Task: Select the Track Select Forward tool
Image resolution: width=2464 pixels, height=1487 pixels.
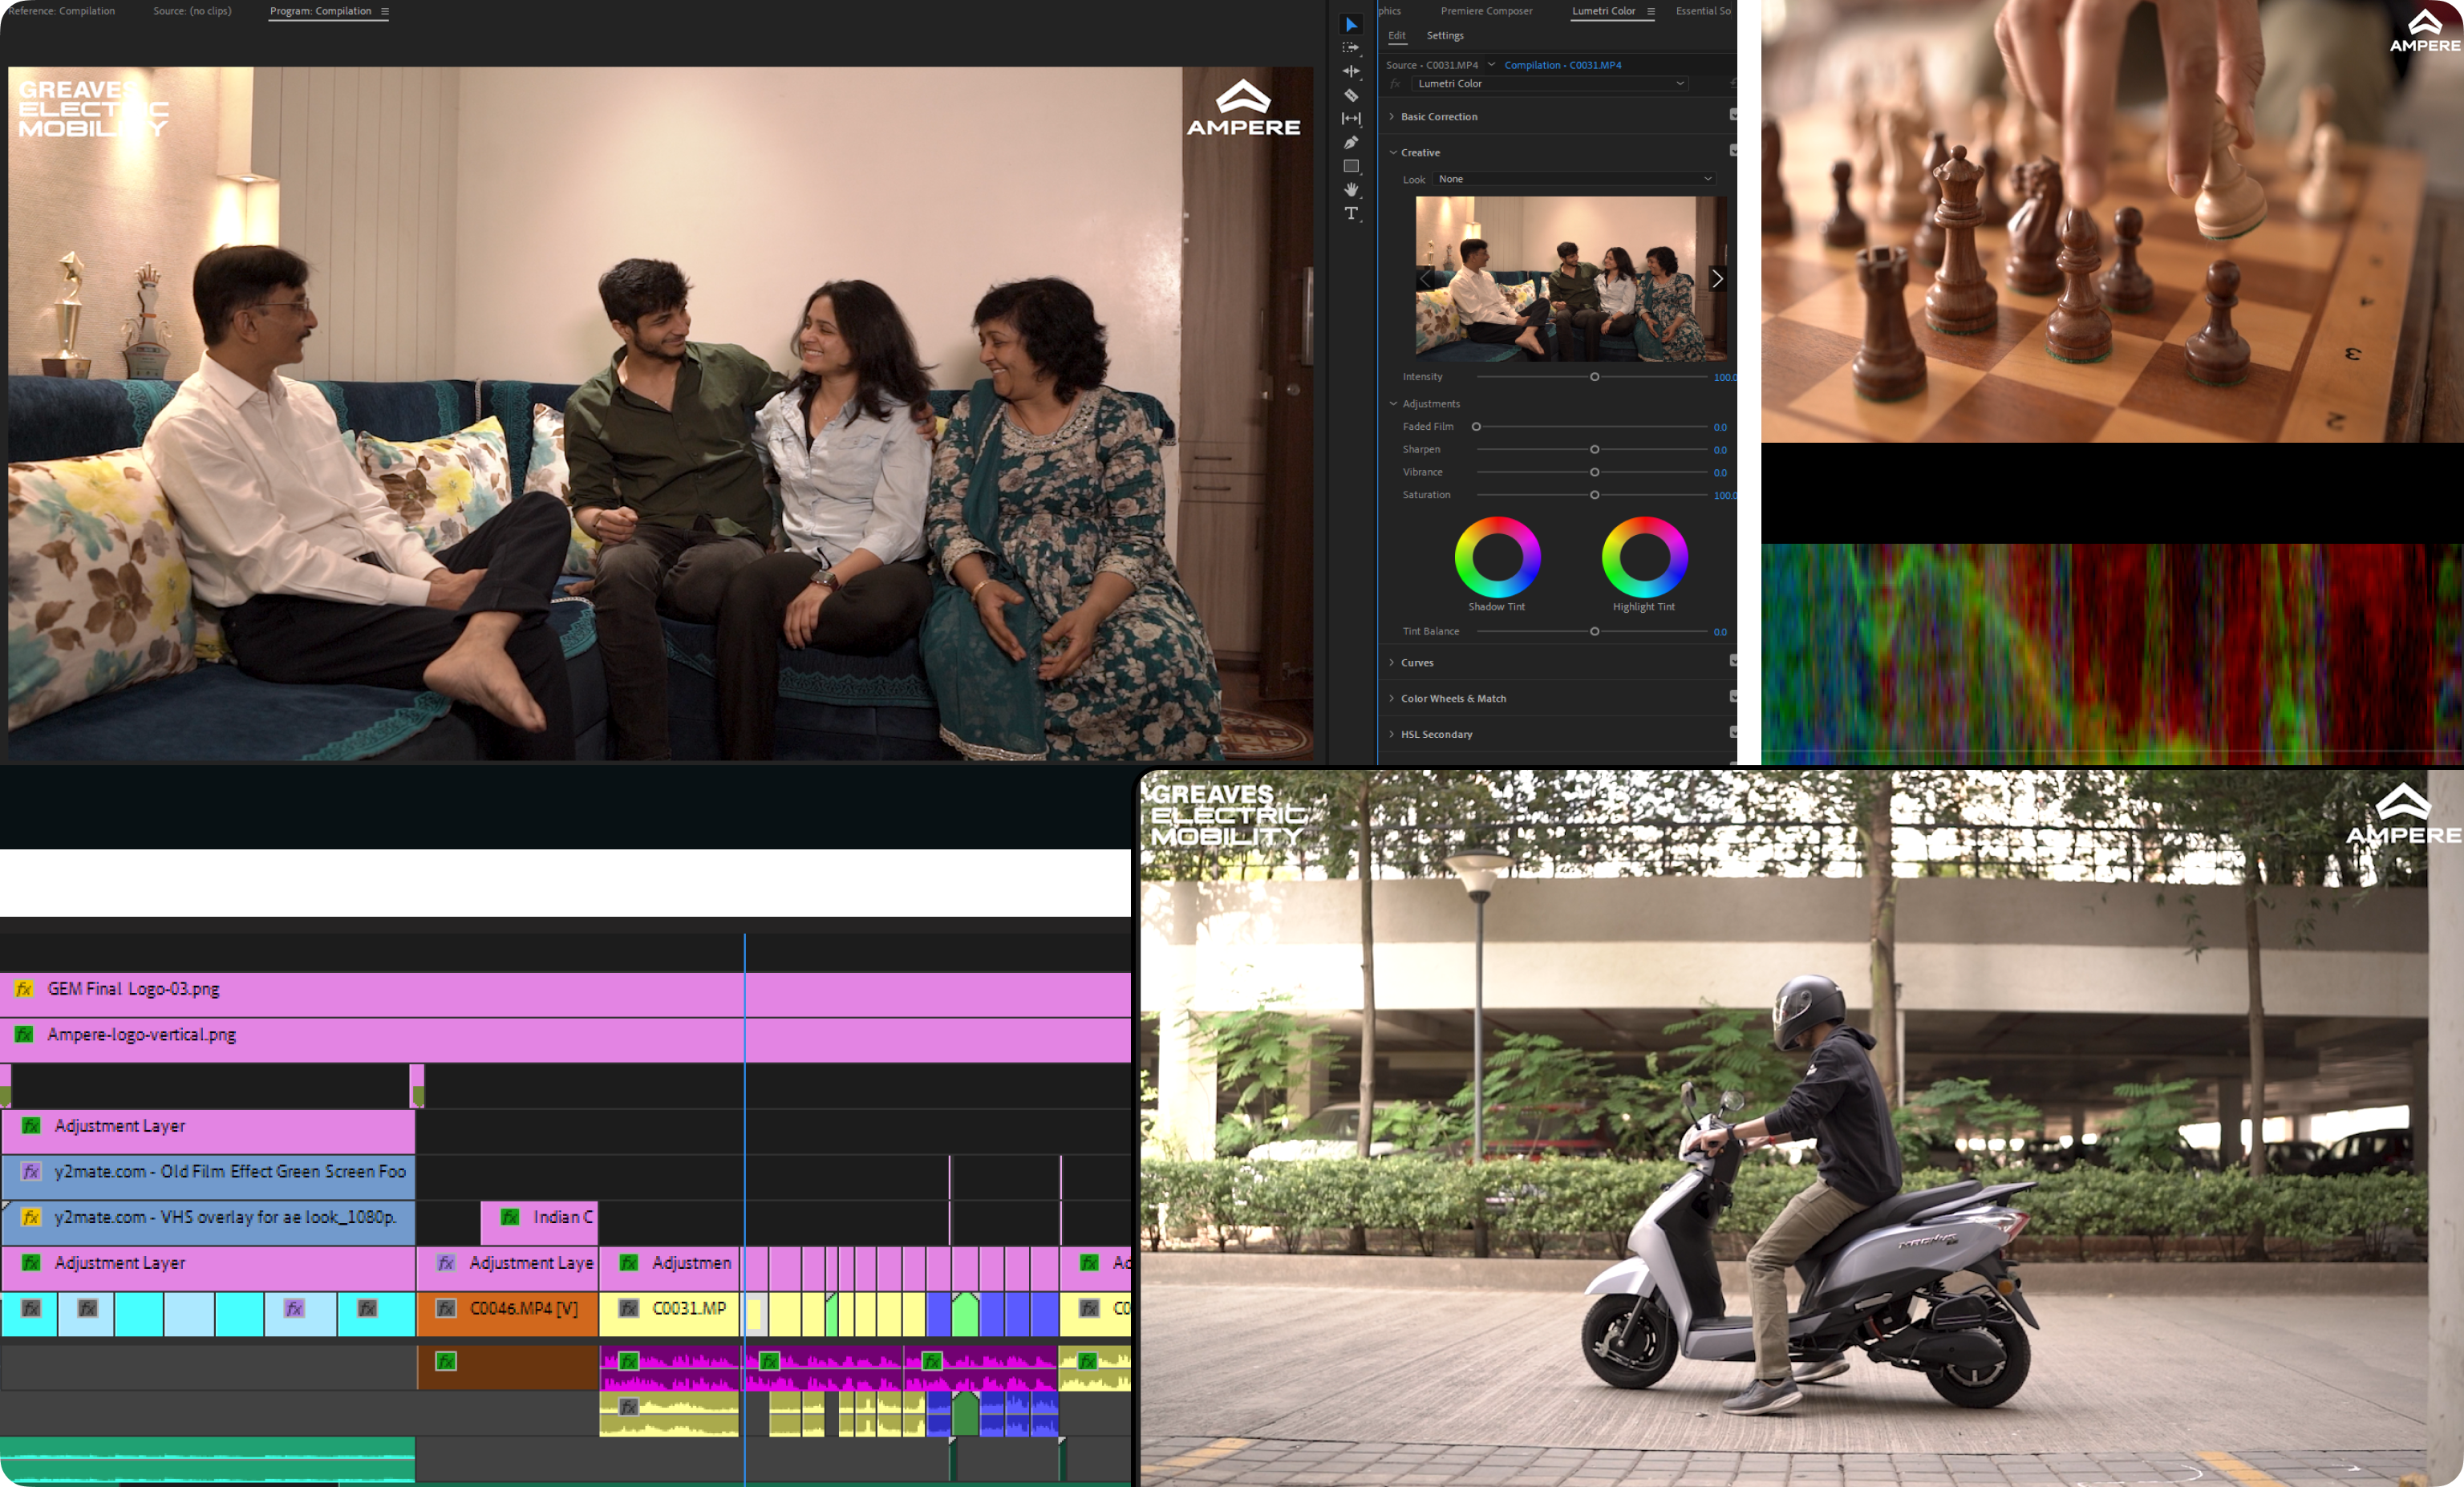Action: (1351, 47)
